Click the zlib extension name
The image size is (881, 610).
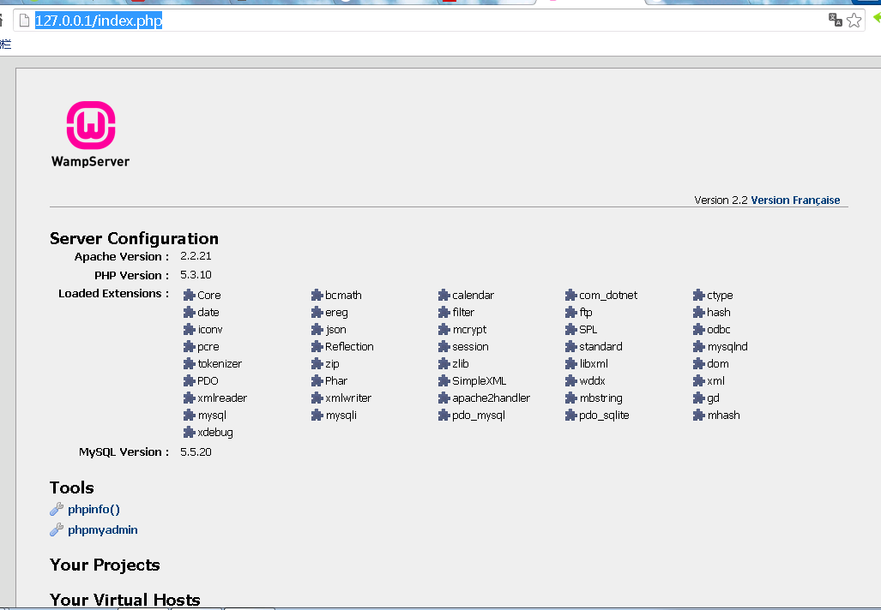point(460,363)
